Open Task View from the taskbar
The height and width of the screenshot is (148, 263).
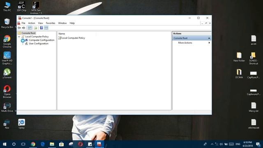click(23, 144)
